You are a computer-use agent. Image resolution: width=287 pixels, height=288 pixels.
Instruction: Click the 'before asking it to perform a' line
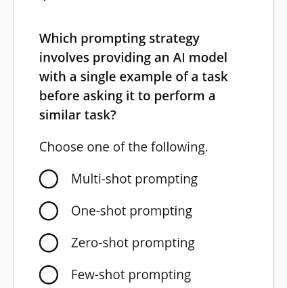click(x=127, y=96)
